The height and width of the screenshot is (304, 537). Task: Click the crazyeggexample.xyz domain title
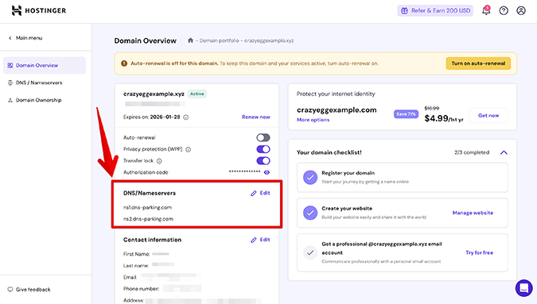point(154,94)
